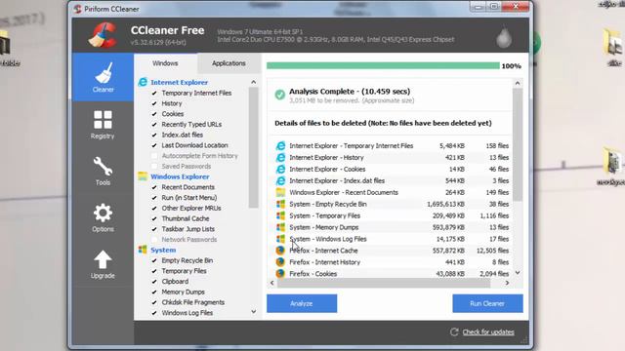Collapse the Windows Explorer group header
The height and width of the screenshot is (351, 625).
pyautogui.click(x=180, y=176)
